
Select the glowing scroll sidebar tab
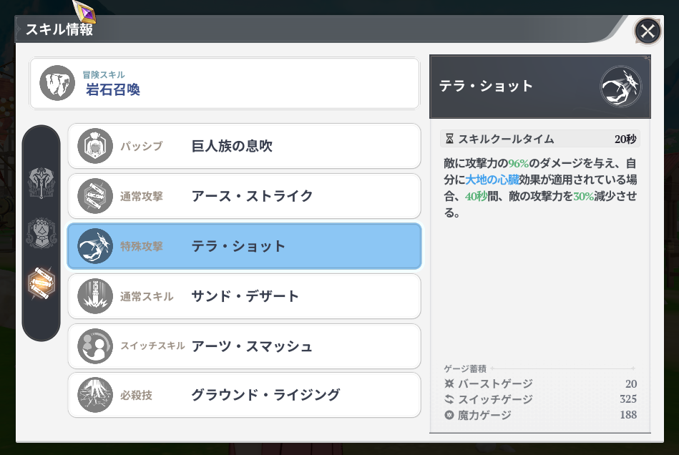41,283
